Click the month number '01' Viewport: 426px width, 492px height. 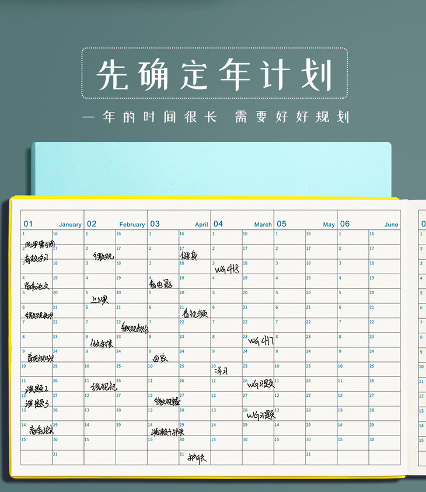point(28,224)
